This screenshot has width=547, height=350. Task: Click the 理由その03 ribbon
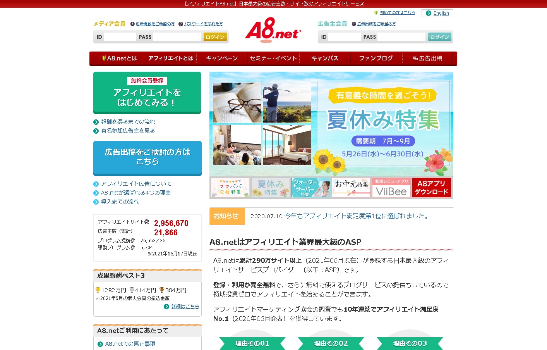coord(410,343)
